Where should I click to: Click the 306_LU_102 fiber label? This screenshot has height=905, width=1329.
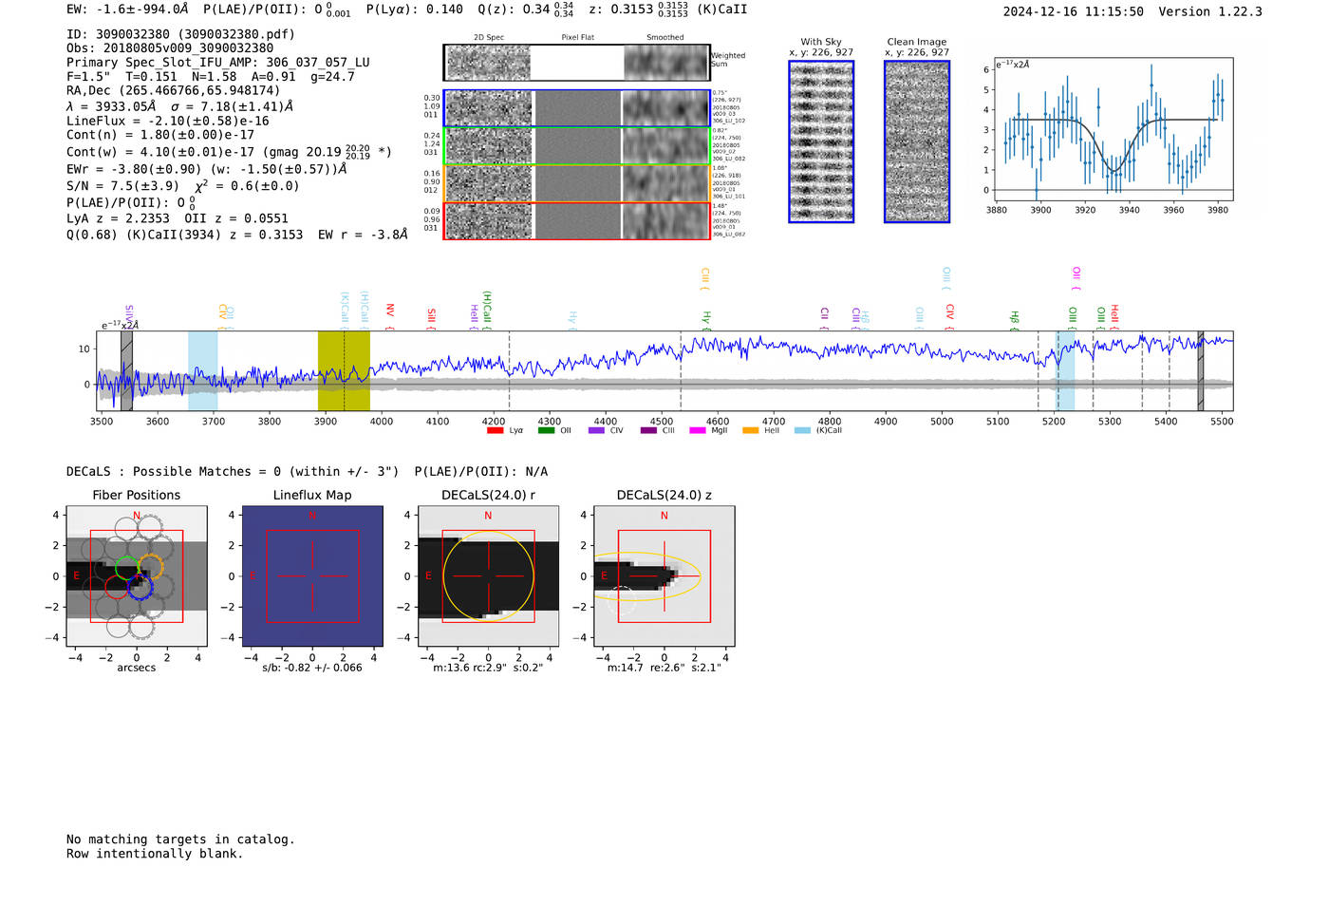click(729, 121)
